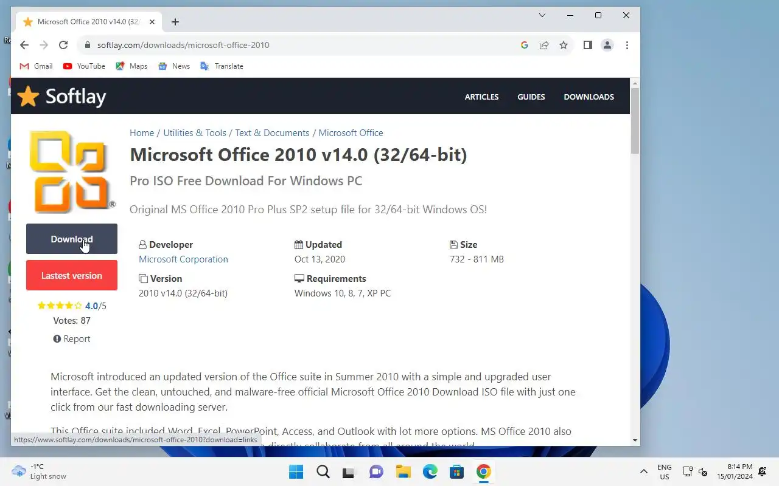Viewport: 779px width, 486px height.
Task: Share this page via share icon
Action: coord(544,45)
